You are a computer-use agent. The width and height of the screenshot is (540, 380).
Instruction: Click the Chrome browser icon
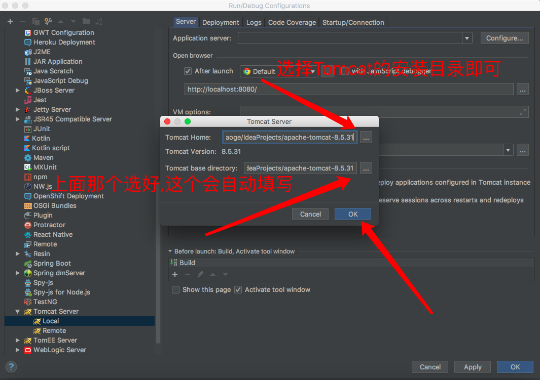(247, 71)
